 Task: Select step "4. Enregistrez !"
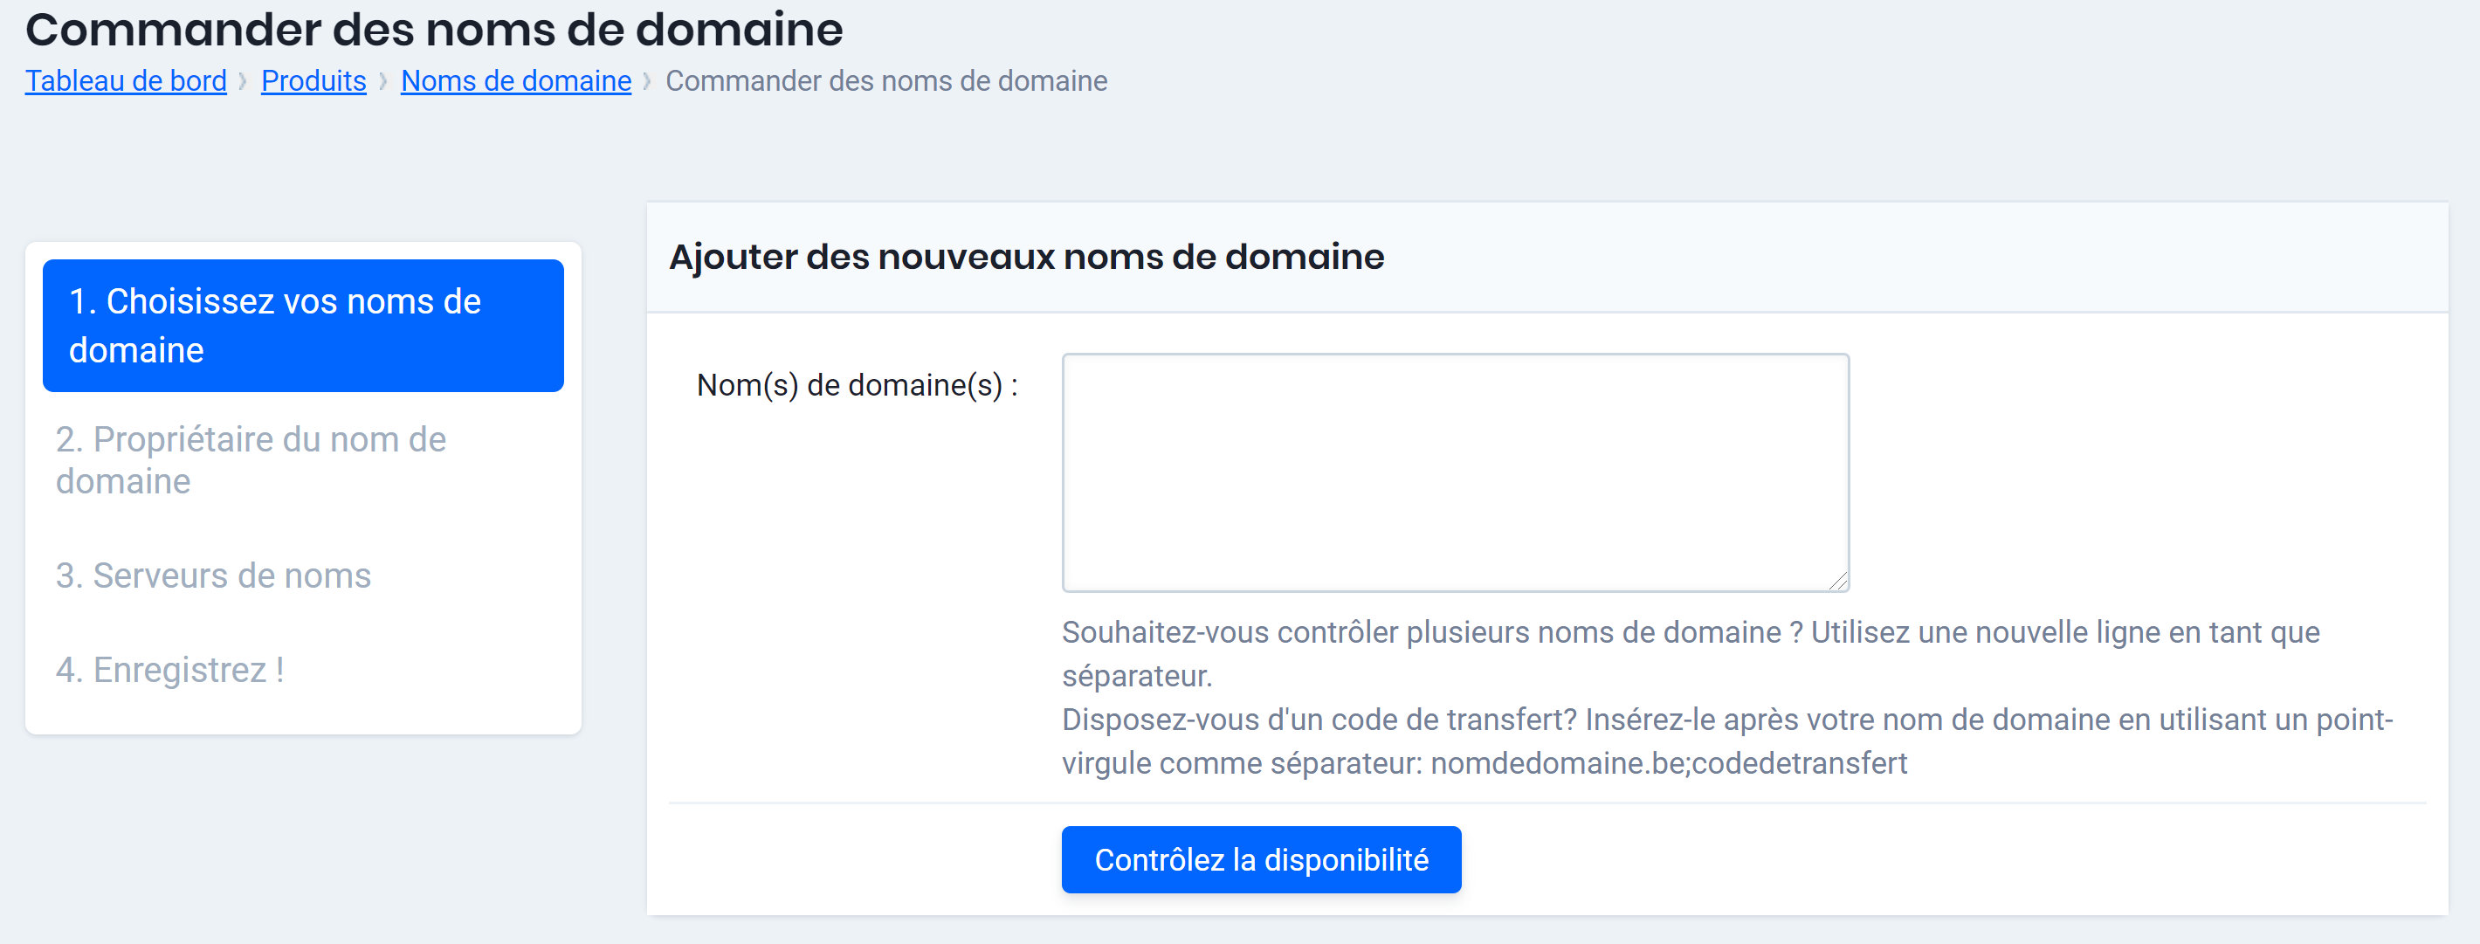point(171,671)
